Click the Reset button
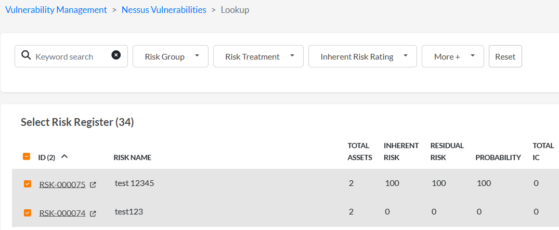Screen dimensions: 559x230 (505, 56)
